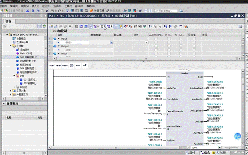Collapse the Input section in interface table
Screen dimensions: 248x155
click(x=59, y=39)
